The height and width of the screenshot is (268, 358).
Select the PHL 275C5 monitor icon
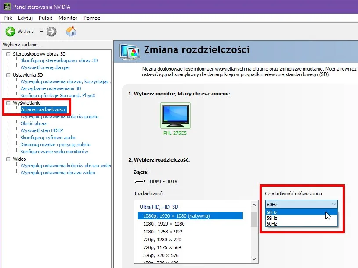pyautogui.click(x=175, y=115)
